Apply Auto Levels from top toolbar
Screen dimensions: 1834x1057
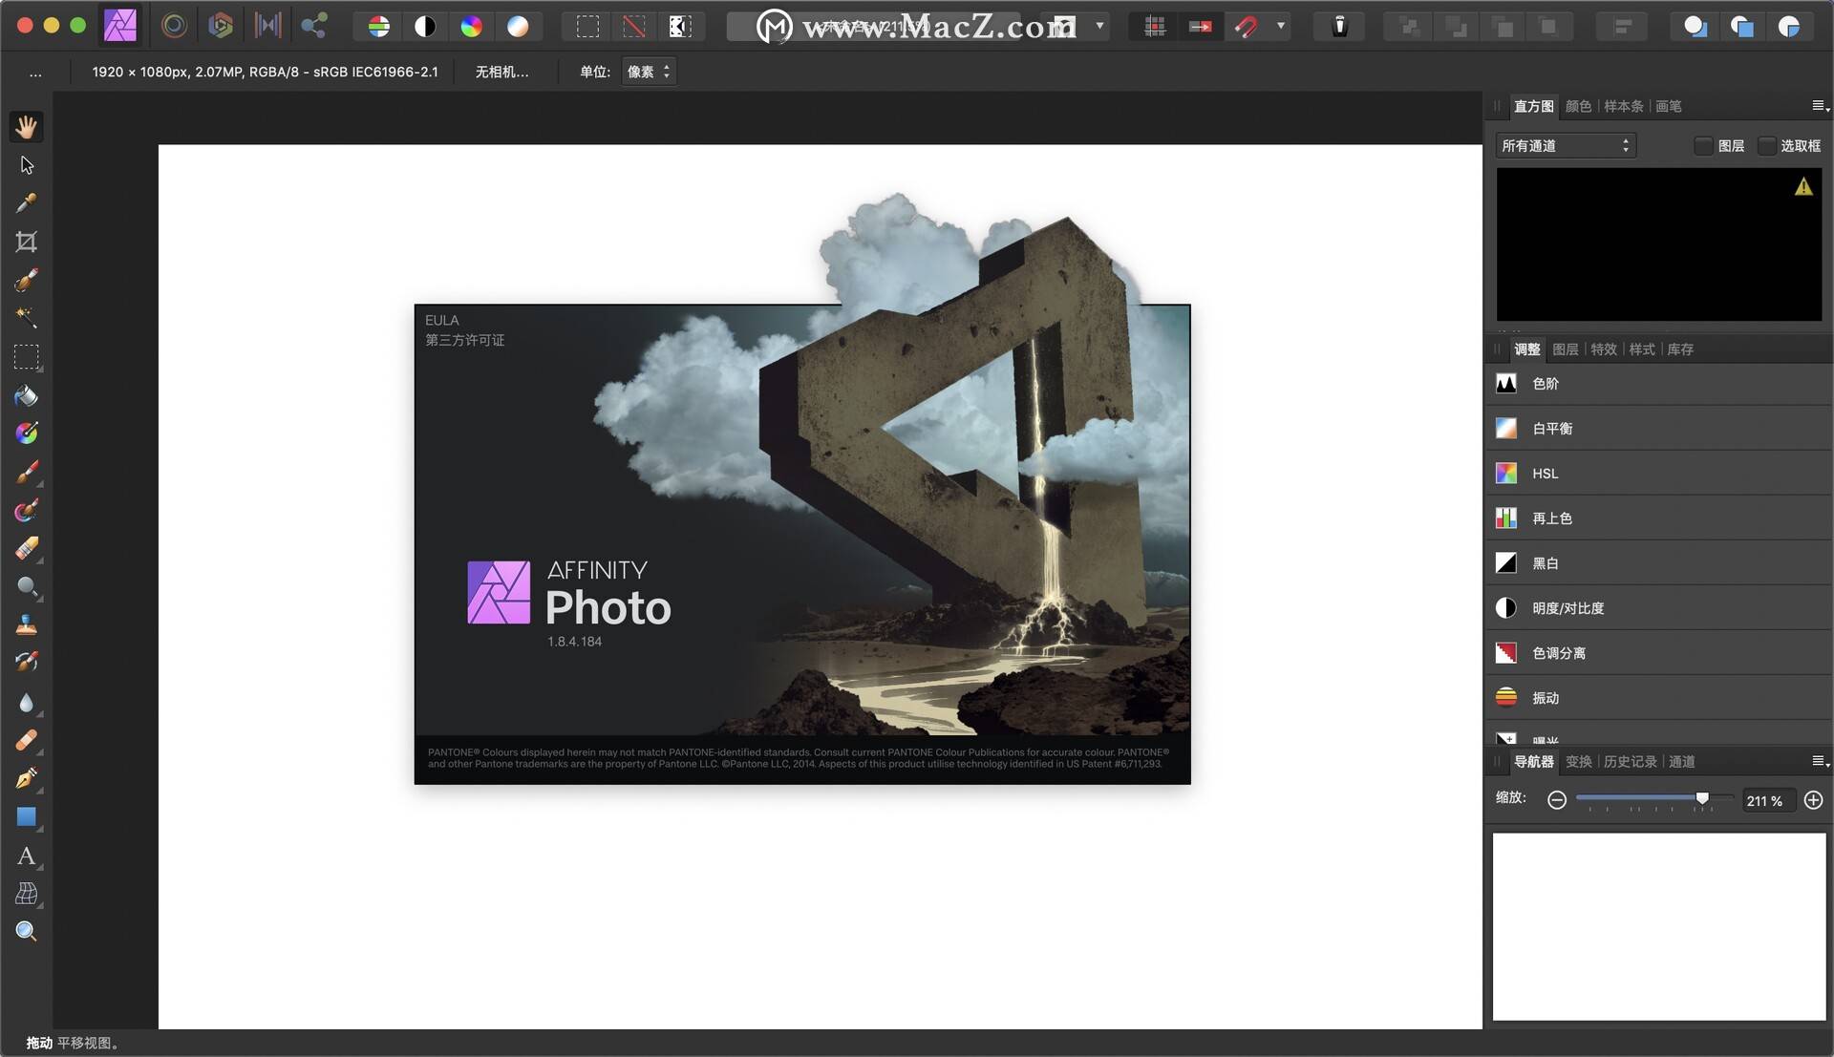(x=379, y=27)
